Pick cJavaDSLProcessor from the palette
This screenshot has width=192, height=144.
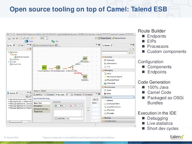coord(112,107)
